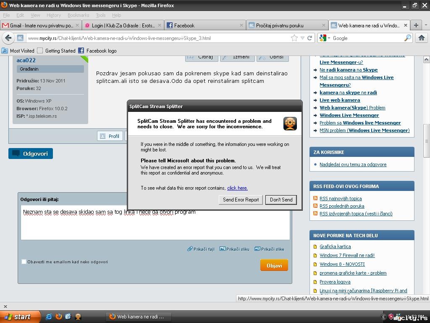Open Windows 8 - NOVOSTI link

[x=342, y=264]
